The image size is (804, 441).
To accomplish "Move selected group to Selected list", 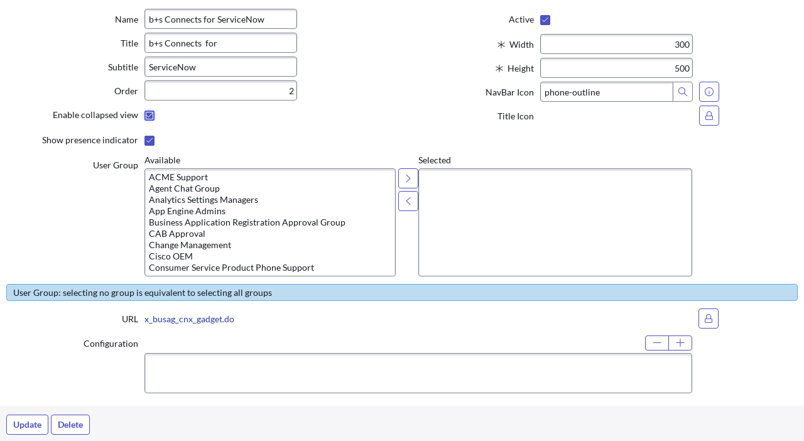I will click(x=408, y=178).
